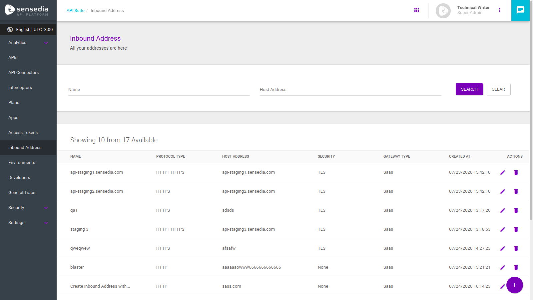Delete the qa1 address using trash icon
533x300 pixels.
pos(516,210)
